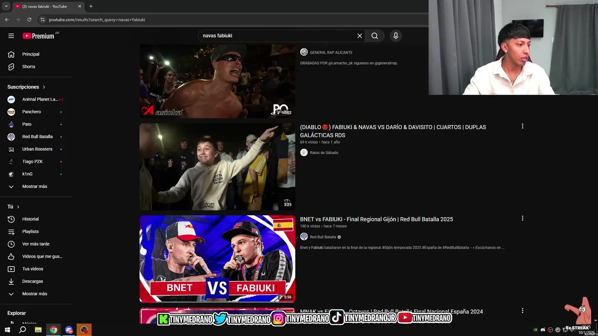This screenshot has height=336, width=598.
Task: Open the Pato channel subscription
Action: pyautogui.click(x=36, y=124)
